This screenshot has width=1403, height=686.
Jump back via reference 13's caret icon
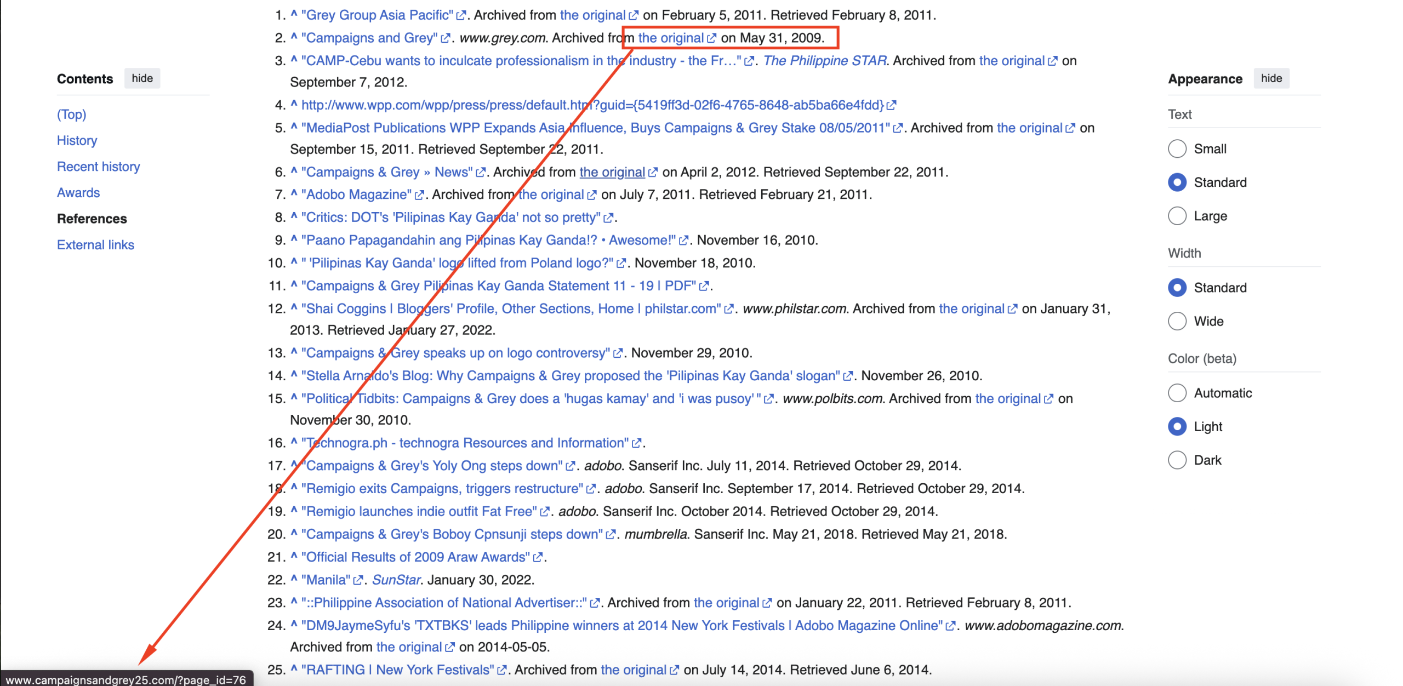[x=294, y=352]
